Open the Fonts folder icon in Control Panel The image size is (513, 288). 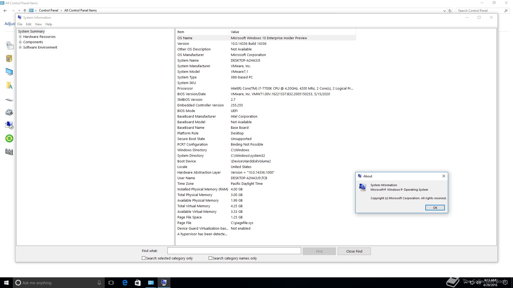[x=9, y=85]
